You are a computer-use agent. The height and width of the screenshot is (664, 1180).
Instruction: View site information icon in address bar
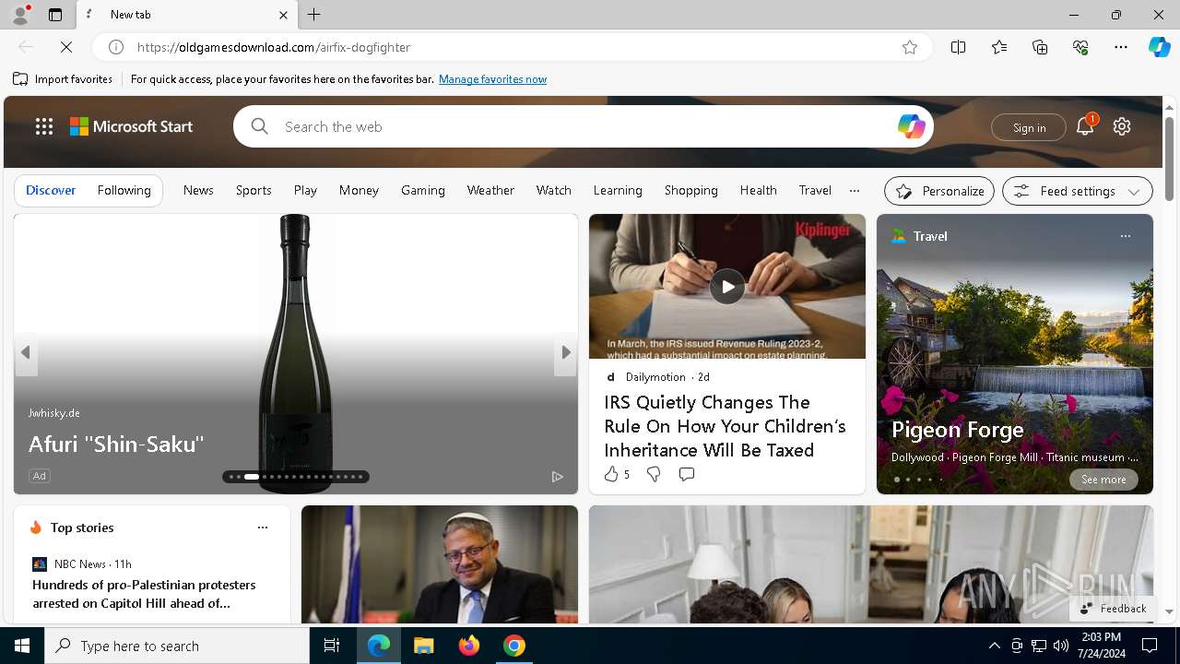coord(116,47)
